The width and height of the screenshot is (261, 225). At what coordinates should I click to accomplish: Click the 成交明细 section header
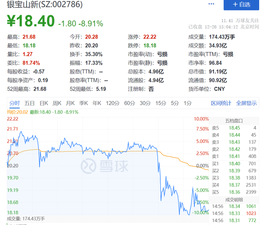234,200
